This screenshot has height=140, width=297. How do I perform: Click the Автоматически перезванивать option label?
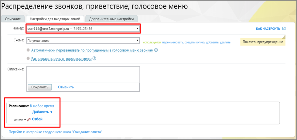(92, 50)
